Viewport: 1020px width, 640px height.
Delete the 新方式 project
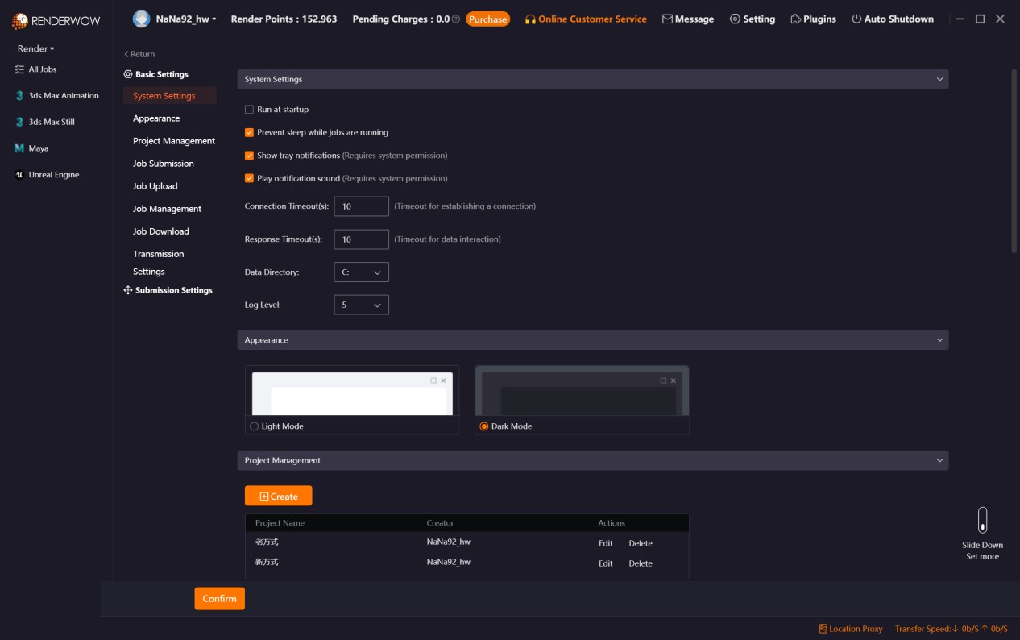(x=641, y=563)
